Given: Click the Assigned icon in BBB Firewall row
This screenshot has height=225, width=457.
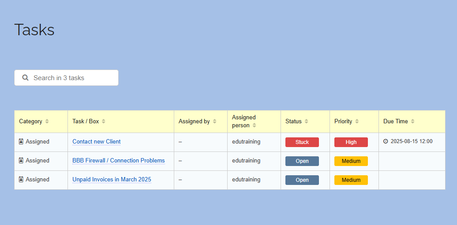Looking at the screenshot, I should pos(21,161).
